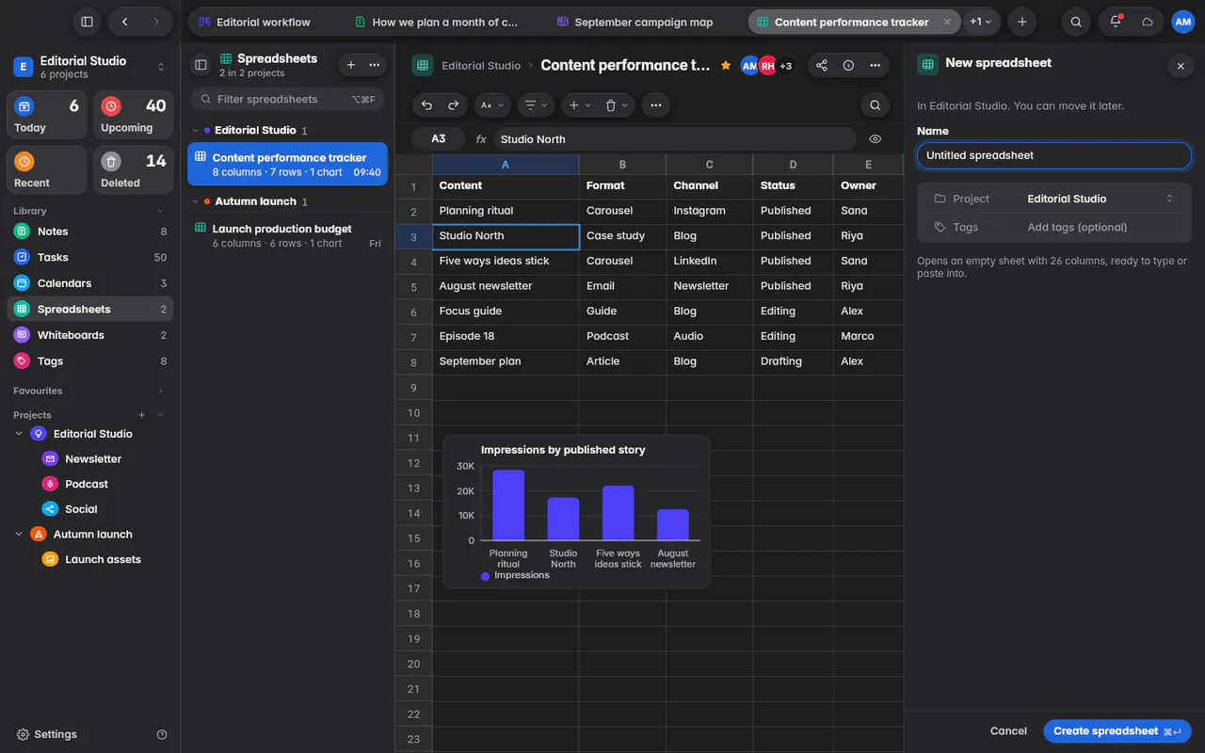The width and height of the screenshot is (1205, 753).
Task: Open the share icon beside collaborator avatars
Action: (x=822, y=65)
